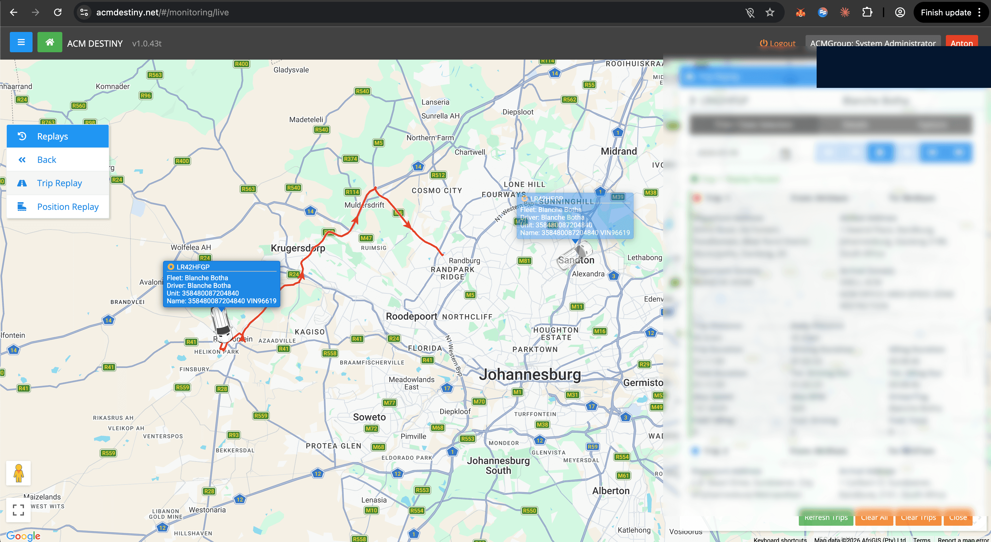The image size is (991, 542).
Task: Toggle the blue hamburger side menu
Action: pyautogui.click(x=21, y=42)
